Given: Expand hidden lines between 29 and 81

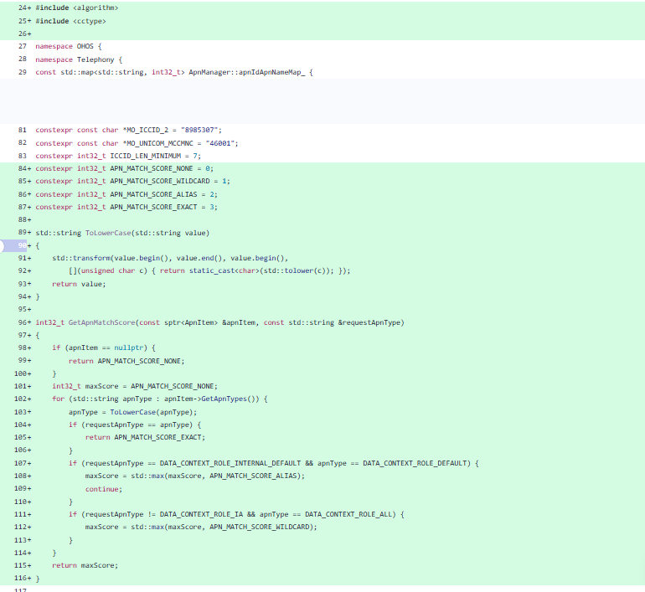Looking at the screenshot, I should click(322, 101).
